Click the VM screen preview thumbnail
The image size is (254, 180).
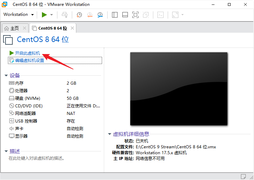178,88
